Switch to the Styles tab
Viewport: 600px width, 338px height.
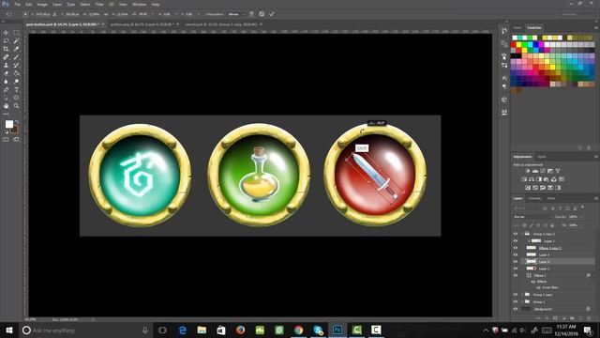click(542, 157)
